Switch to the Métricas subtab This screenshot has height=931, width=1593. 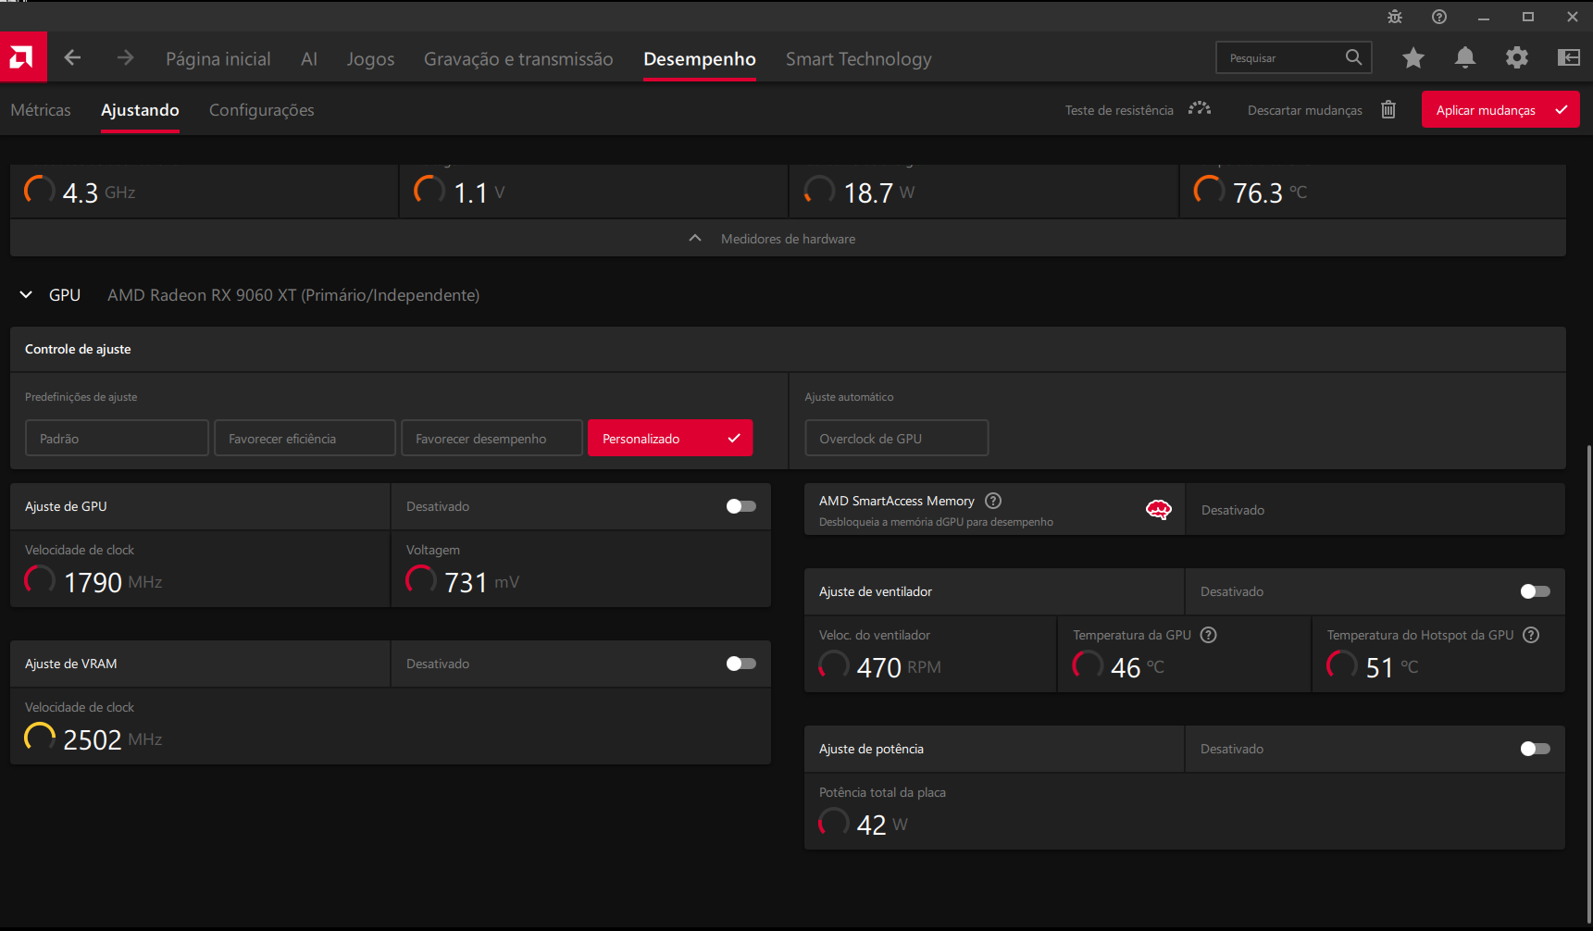pyautogui.click(x=41, y=110)
